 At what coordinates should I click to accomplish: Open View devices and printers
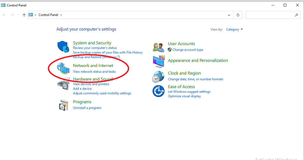click(91, 84)
